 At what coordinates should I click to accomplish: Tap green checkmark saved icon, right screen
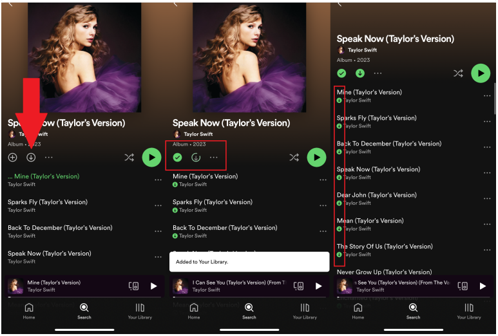point(341,73)
